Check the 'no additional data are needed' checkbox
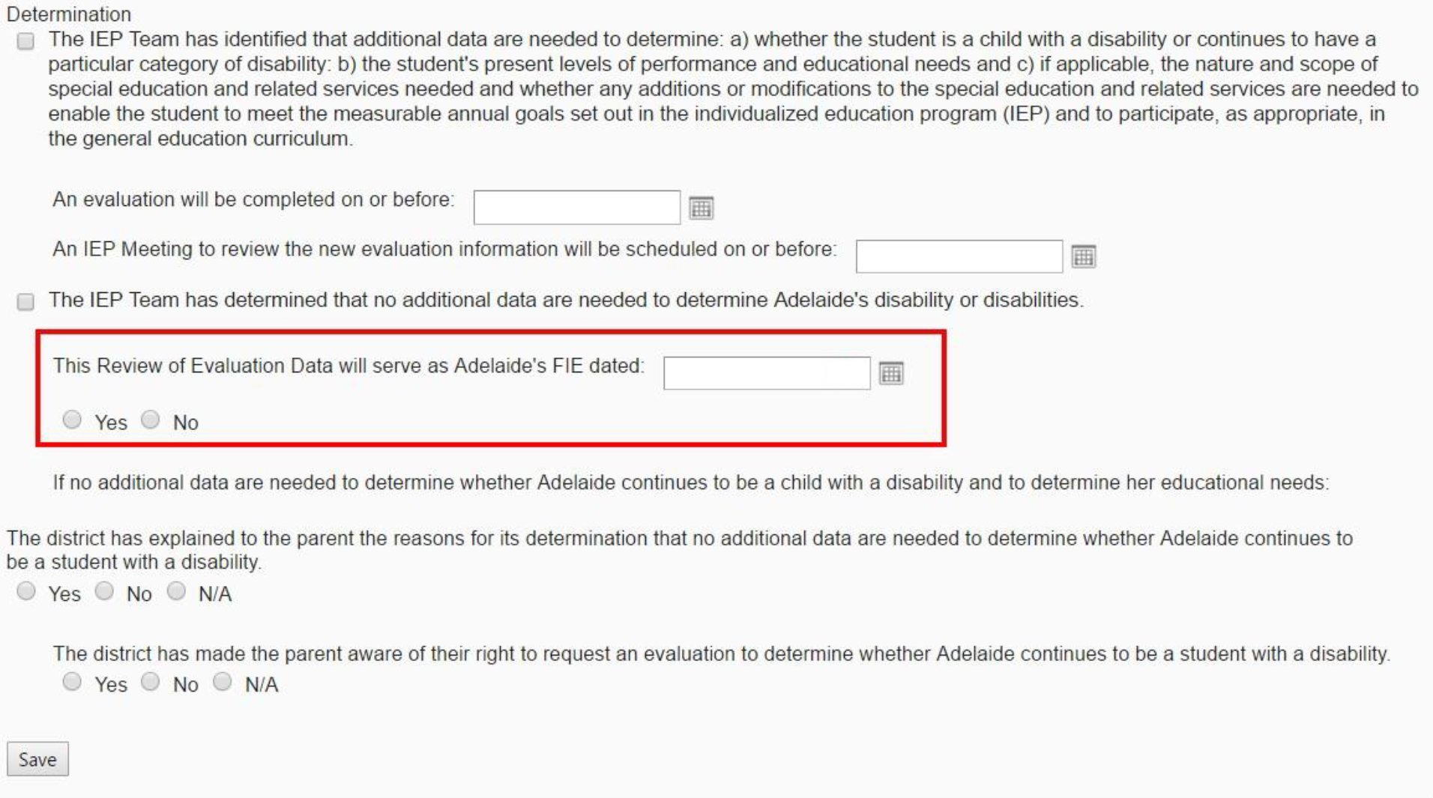The image size is (1433, 798). click(x=25, y=303)
